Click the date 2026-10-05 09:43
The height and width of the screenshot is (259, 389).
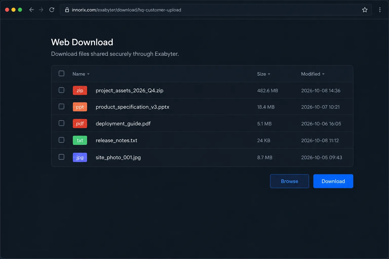tap(322, 157)
